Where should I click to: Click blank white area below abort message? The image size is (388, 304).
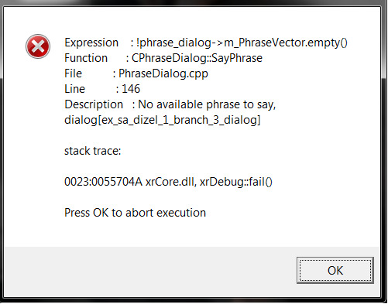tap(191, 234)
